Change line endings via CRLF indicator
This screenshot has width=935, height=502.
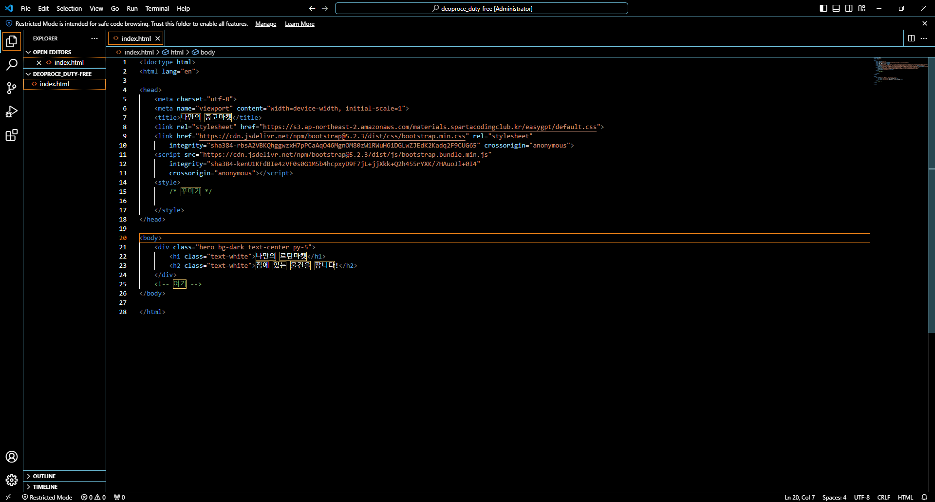884,497
